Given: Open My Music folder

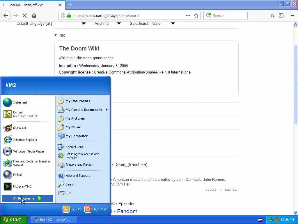Looking at the screenshot, I should coord(83,127).
